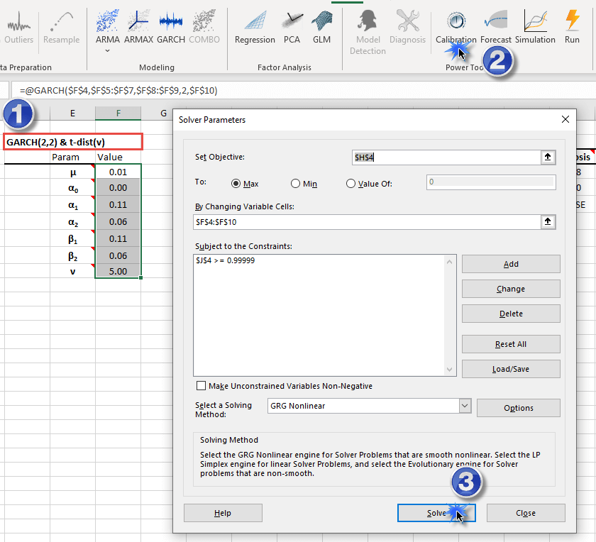
Task: Open the Regression factor analysis tool
Action: pyautogui.click(x=255, y=26)
